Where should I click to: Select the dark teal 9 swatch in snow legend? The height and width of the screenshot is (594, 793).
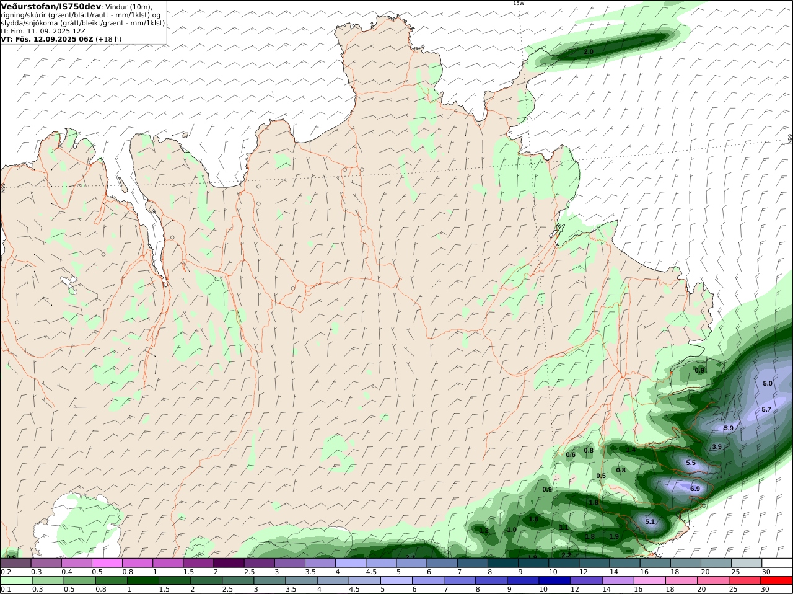pos(533,563)
